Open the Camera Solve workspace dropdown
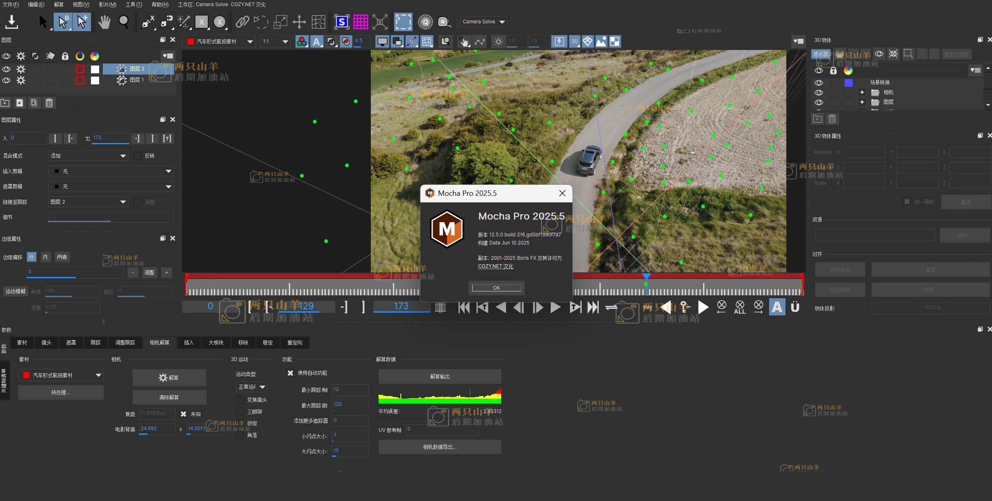The height and width of the screenshot is (501, 992). pos(484,22)
